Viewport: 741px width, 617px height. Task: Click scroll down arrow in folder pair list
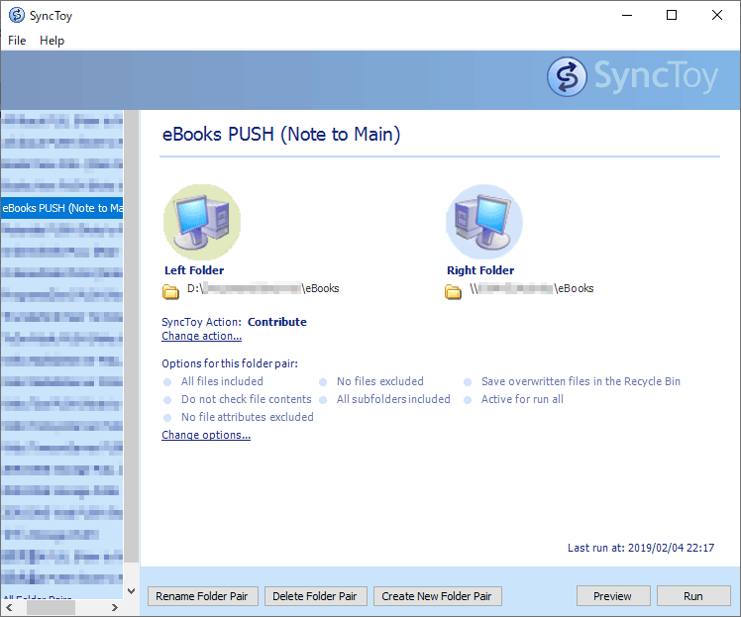click(132, 591)
